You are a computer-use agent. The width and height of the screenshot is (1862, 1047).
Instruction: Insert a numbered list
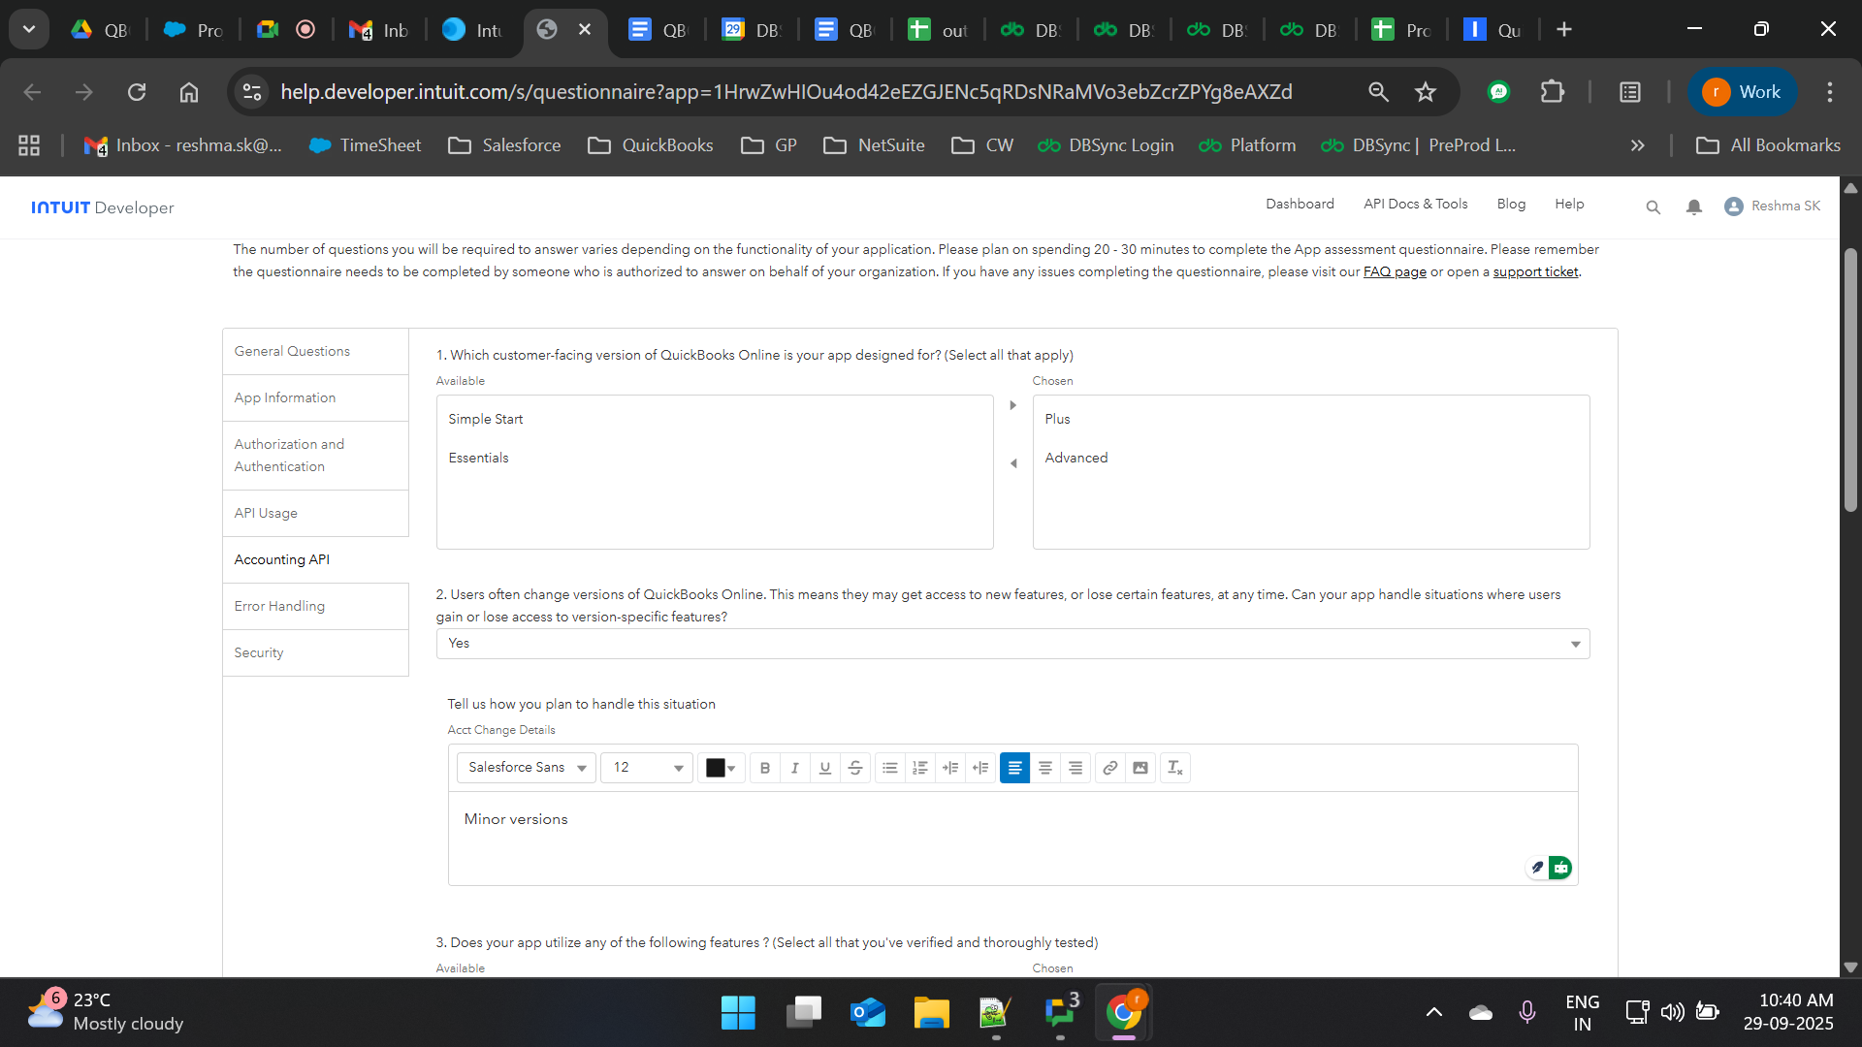[919, 768]
